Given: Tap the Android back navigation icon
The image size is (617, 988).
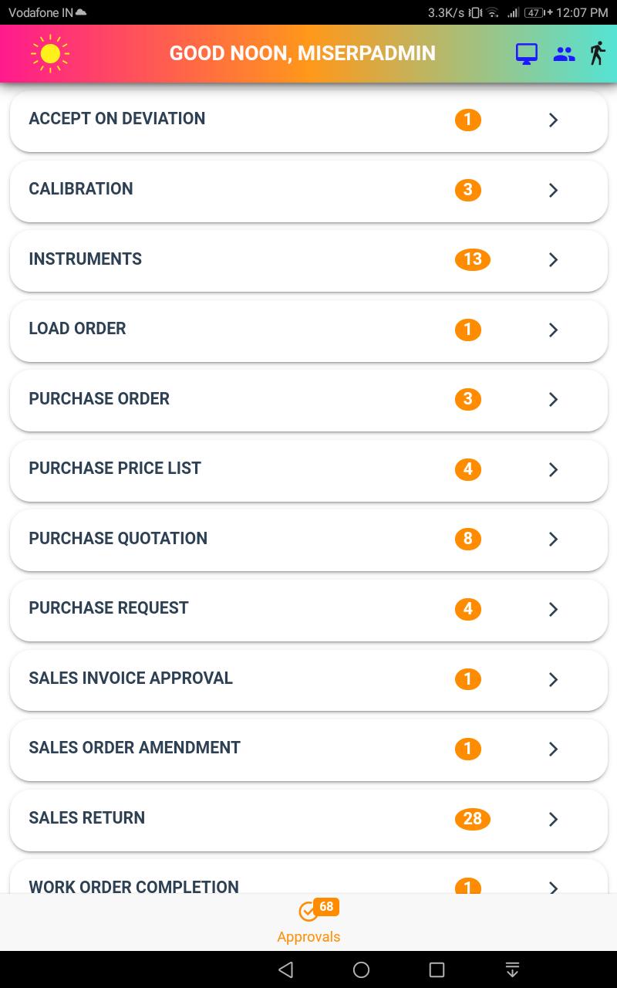Looking at the screenshot, I should pos(286,969).
